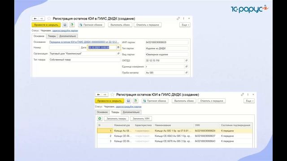
Task: Follow зарегистрируйте партии link in Товары-tab window
Action: click(x=129, y=106)
